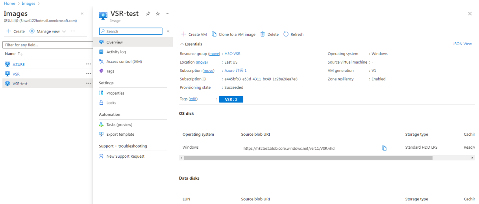Collapse the Essentials section
The height and width of the screenshot is (204, 479).
pos(191,44)
